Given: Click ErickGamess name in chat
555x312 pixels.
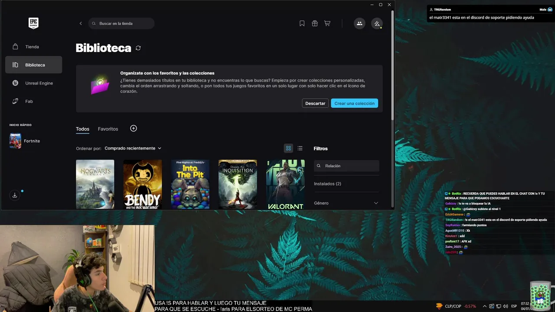Looking at the screenshot, I should [454, 214].
